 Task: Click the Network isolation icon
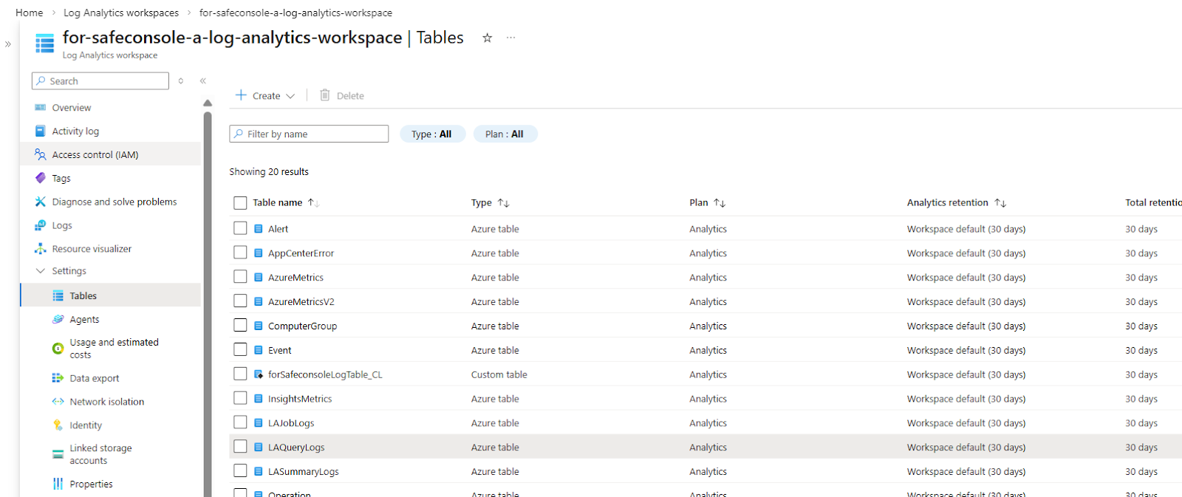(x=58, y=402)
